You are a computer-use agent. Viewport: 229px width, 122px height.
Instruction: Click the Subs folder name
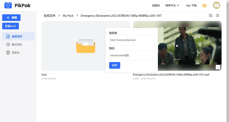(x=44, y=75)
